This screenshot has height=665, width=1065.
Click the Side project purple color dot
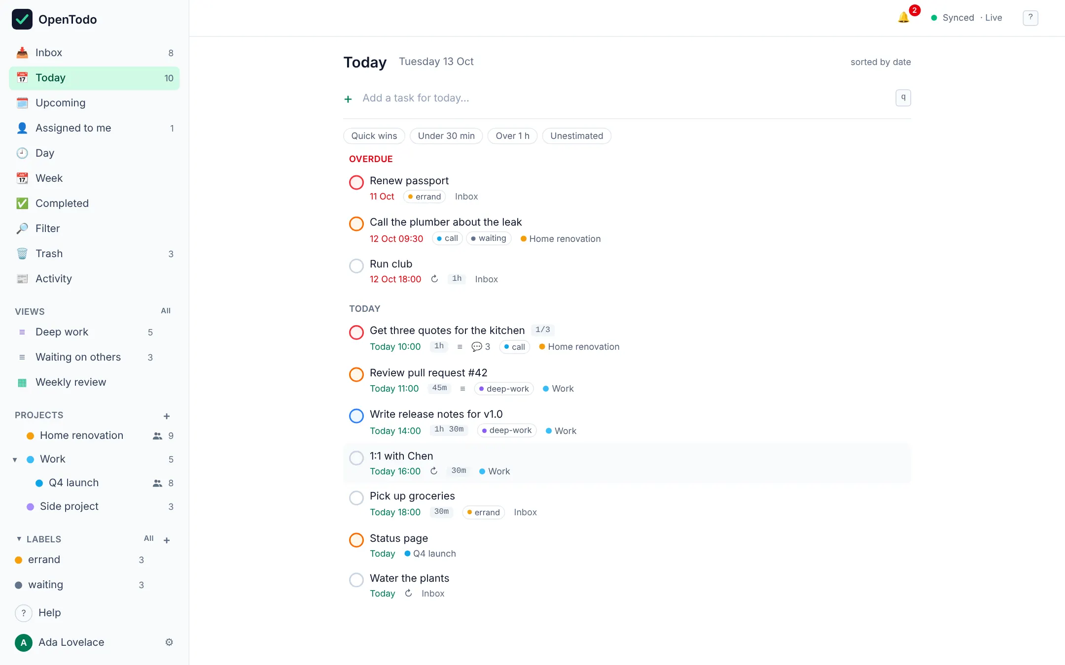(x=30, y=507)
